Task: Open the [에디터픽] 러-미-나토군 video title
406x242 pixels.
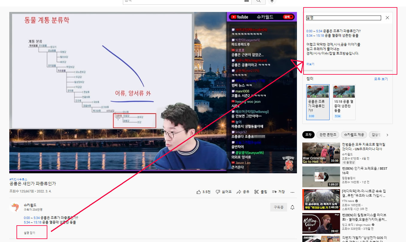Action: coord(363,194)
